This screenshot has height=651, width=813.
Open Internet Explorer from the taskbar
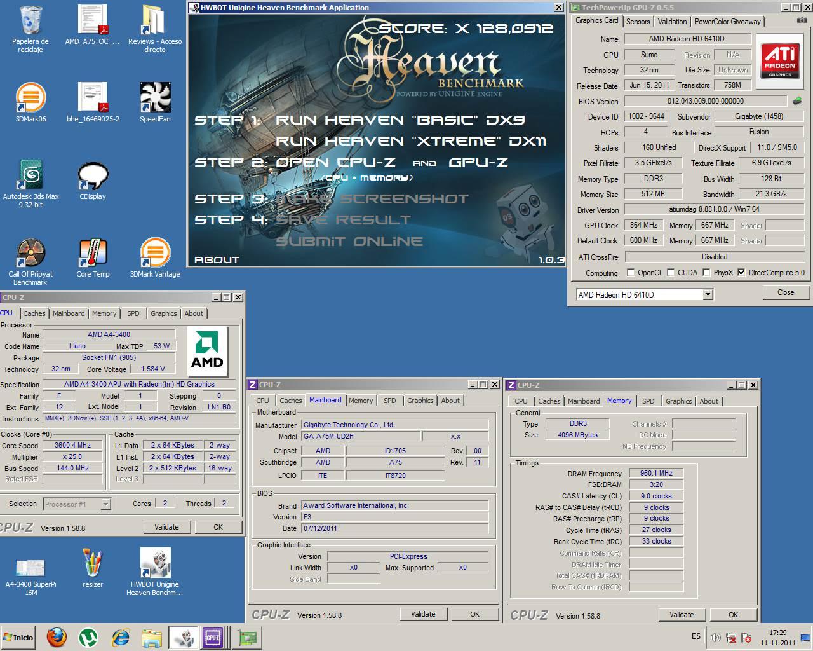pyautogui.click(x=120, y=637)
